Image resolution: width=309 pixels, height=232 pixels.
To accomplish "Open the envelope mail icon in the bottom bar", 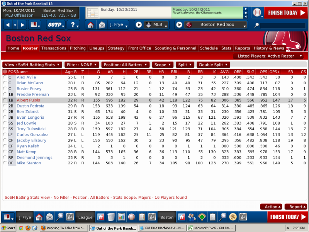I will (x=49, y=217).
